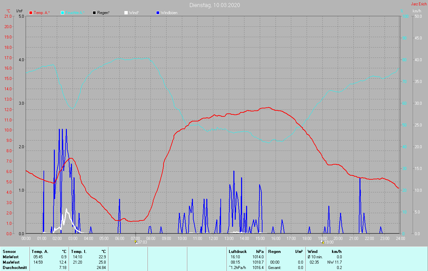Click the white Wind legend square
Viewport: 428px width, 271px height.
[126, 13]
